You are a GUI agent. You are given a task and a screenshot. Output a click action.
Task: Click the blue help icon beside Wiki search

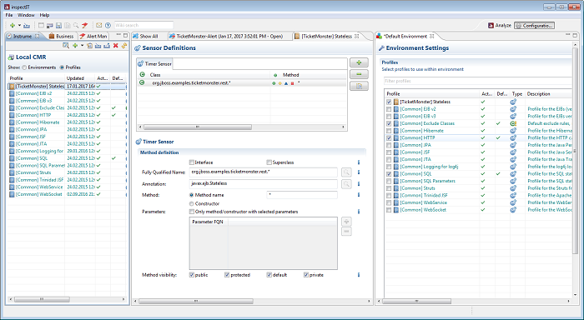[108, 25]
